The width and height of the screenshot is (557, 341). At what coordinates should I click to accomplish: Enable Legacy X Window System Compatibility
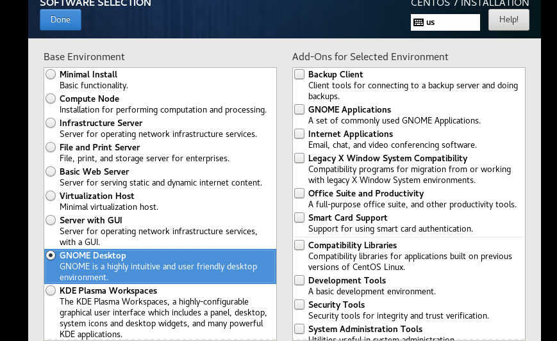pyautogui.click(x=299, y=159)
